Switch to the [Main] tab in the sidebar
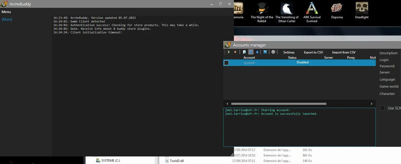This screenshot has width=401, height=164. (x=7, y=19)
